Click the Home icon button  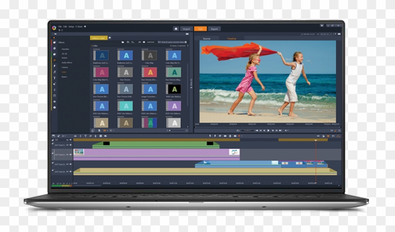176,29
